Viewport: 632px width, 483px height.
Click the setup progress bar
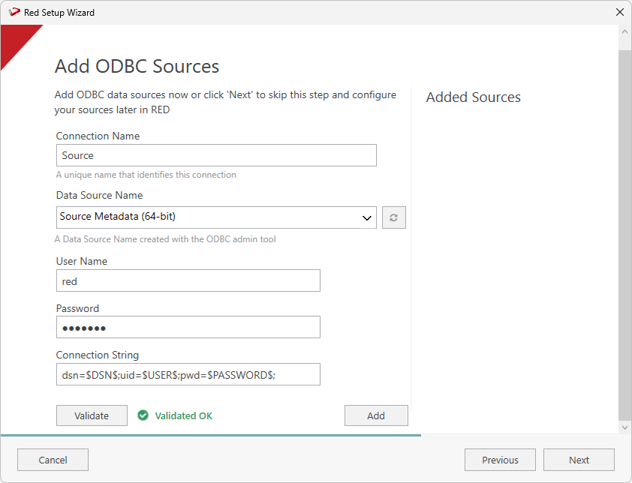(210, 435)
